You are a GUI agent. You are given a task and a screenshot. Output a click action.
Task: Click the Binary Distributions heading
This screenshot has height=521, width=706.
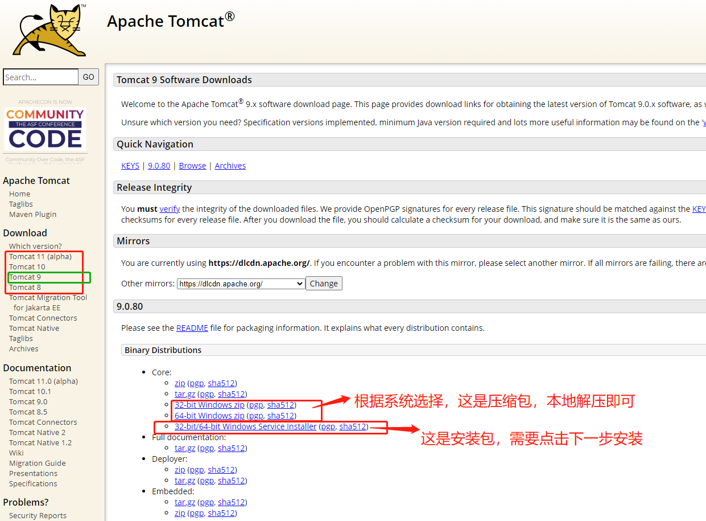click(x=163, y=350)
